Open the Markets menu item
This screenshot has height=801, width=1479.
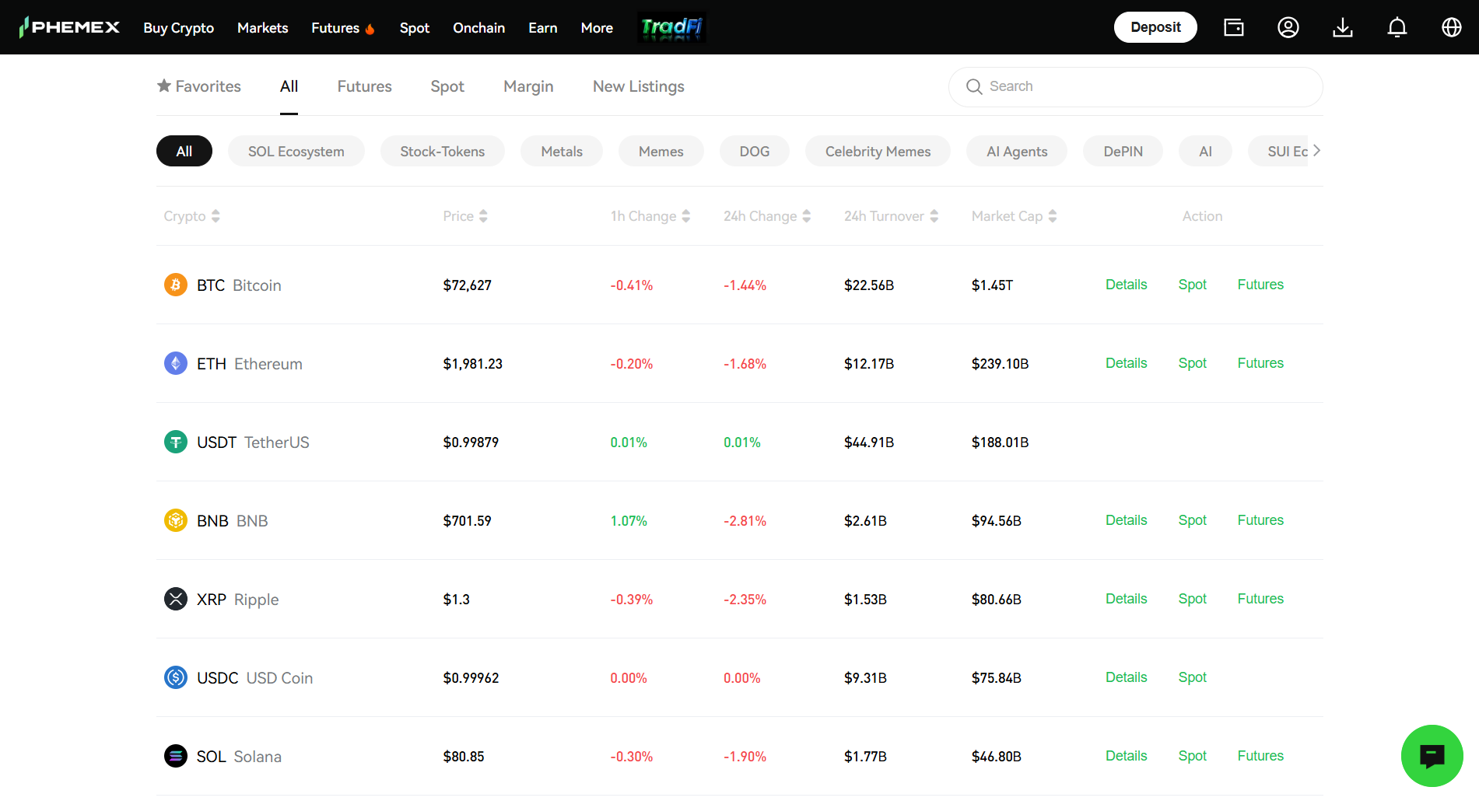(262, 28)
